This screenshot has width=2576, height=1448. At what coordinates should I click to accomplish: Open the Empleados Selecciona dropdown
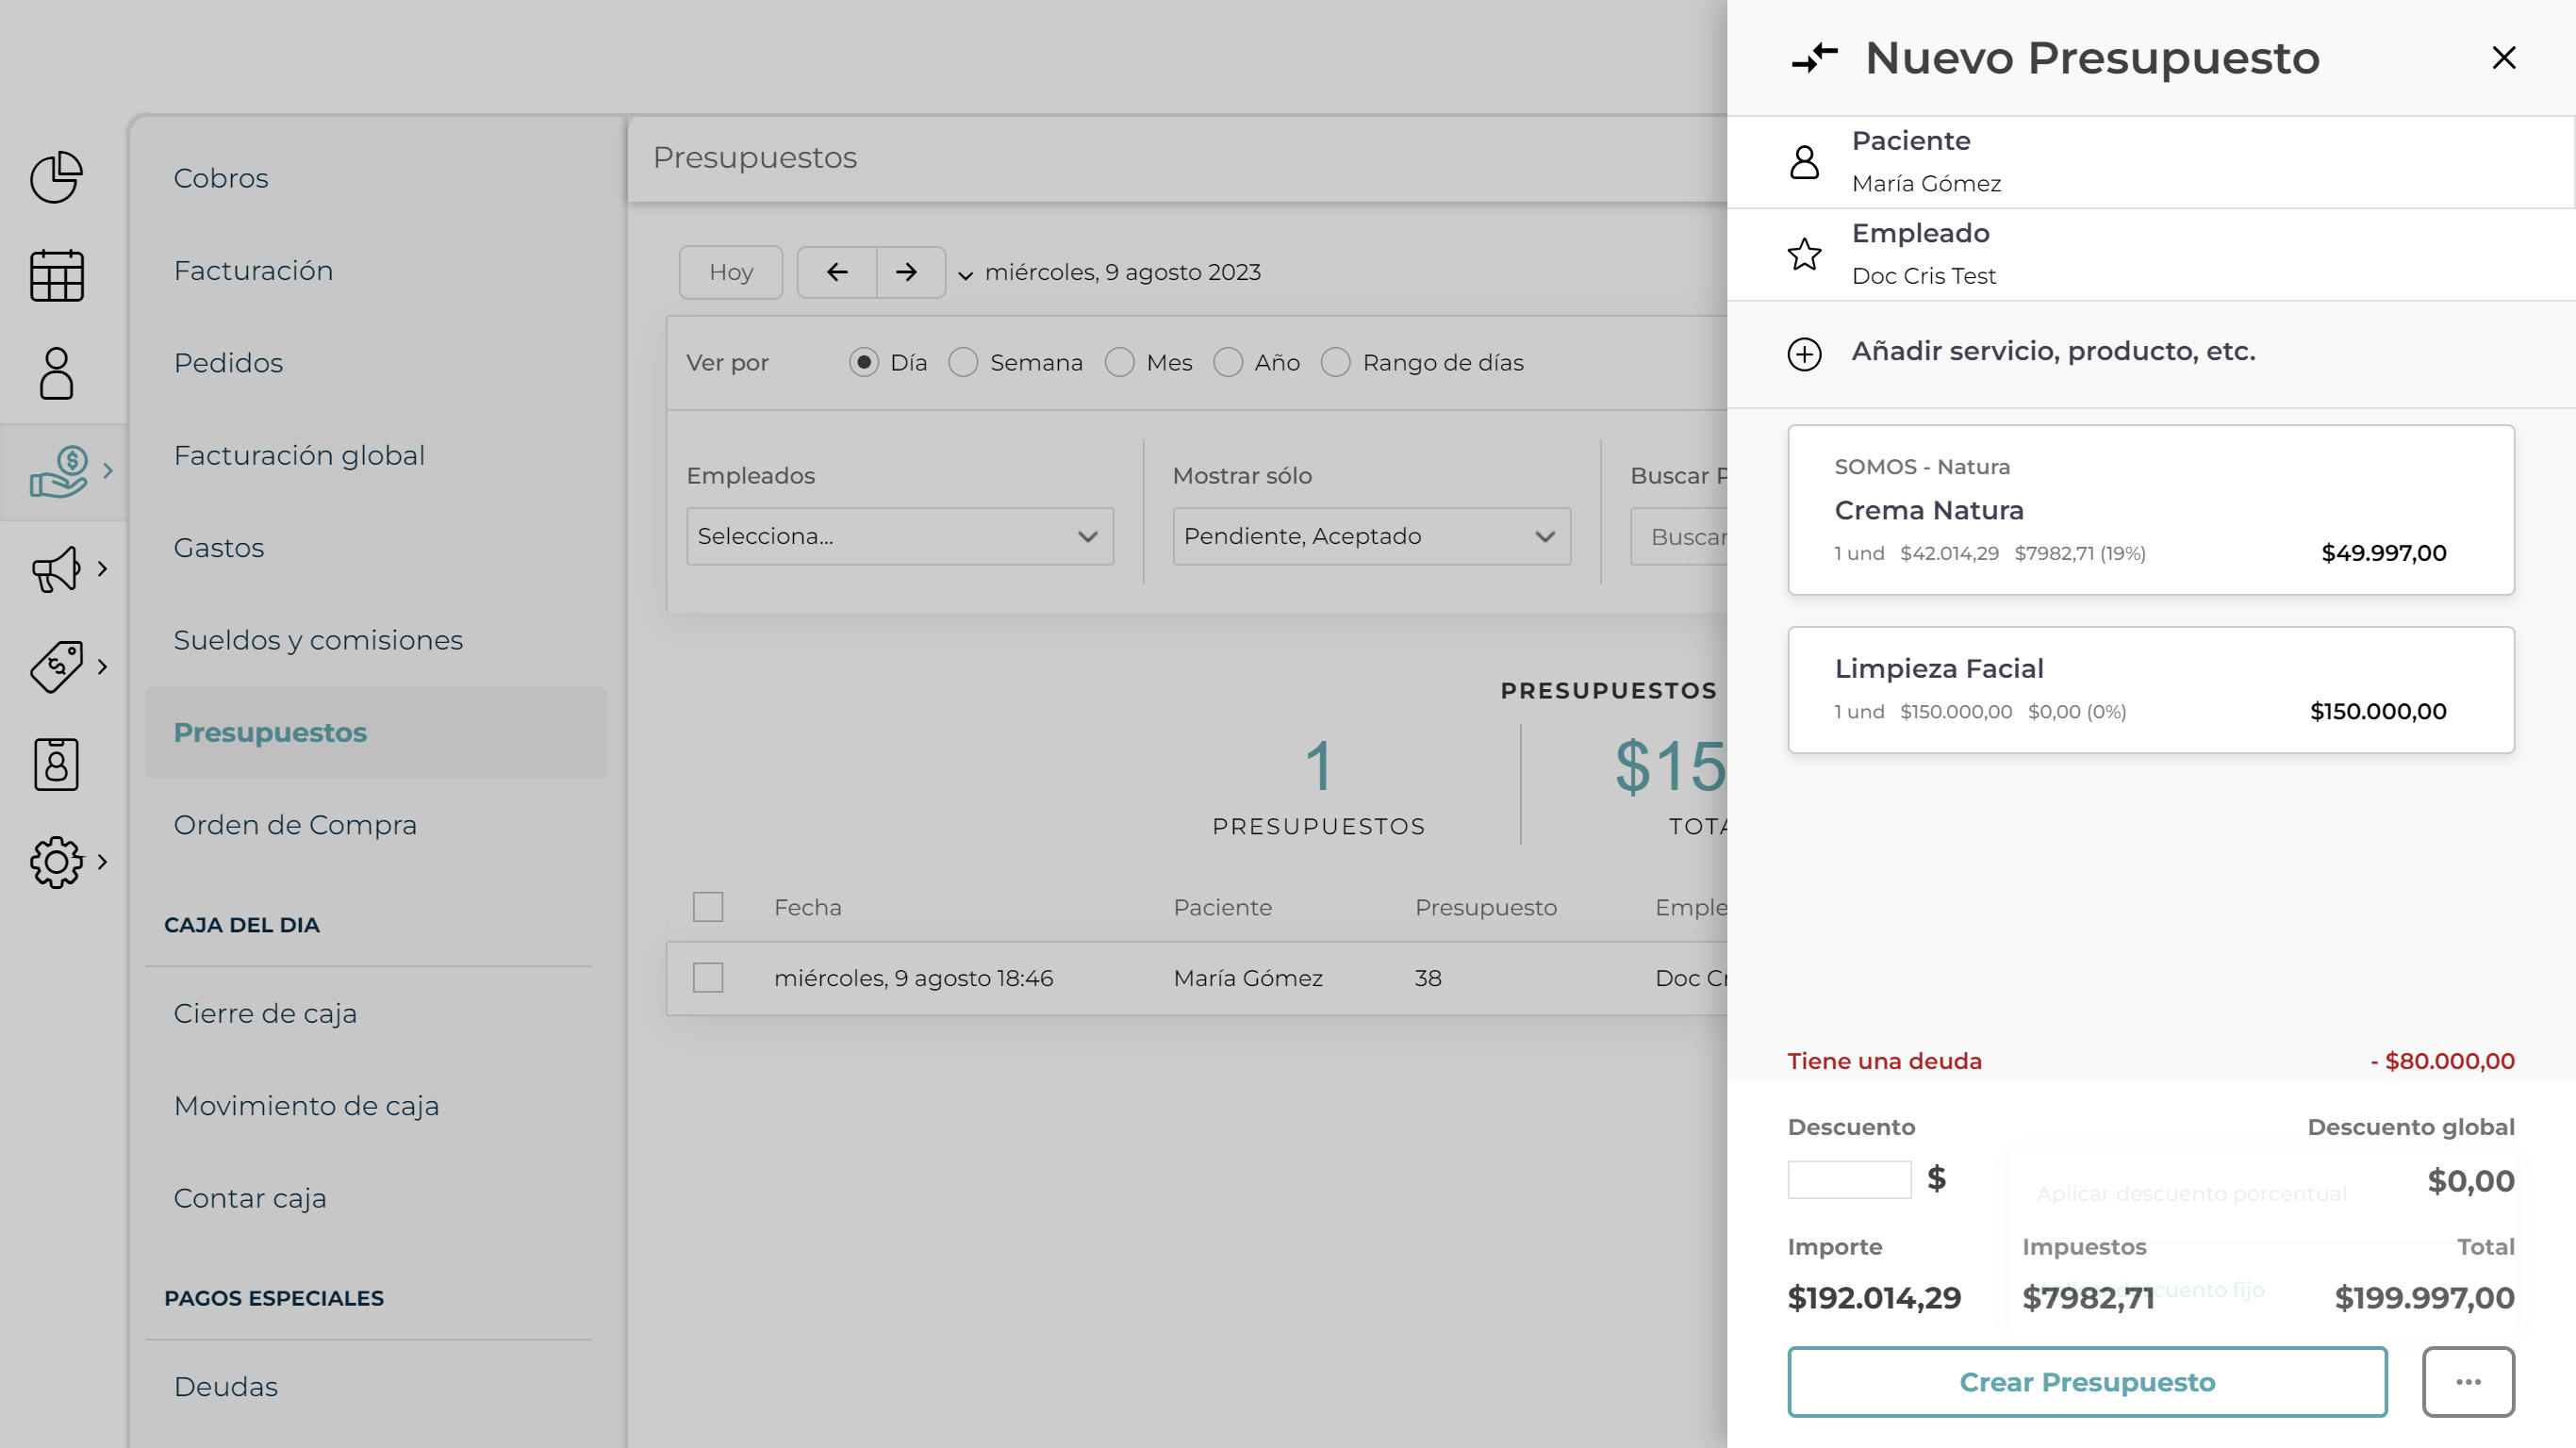click(900, 536)
